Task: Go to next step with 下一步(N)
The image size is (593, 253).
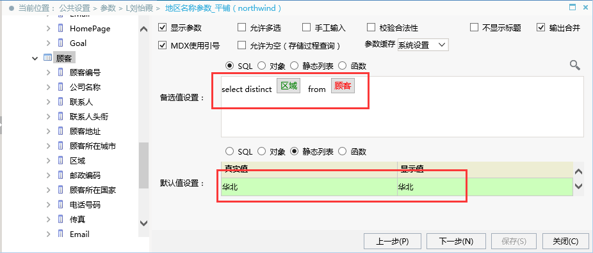Action: [456, 241]
